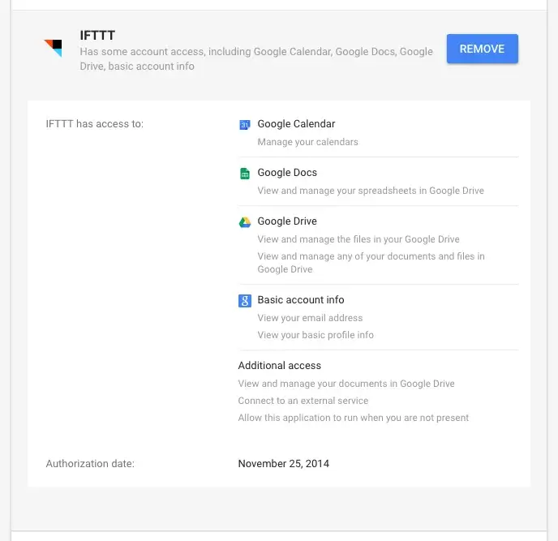Click the IFTTT app logo icon

click(53, 48)
